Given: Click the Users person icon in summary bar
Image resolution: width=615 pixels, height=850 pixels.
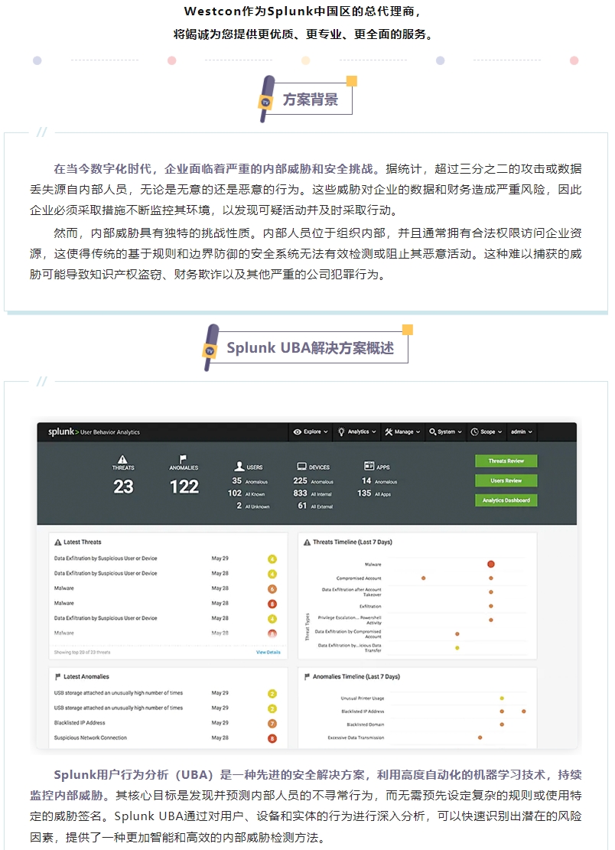Looking at the screenshot, I should pyautogui.click(x=239, y=466).
